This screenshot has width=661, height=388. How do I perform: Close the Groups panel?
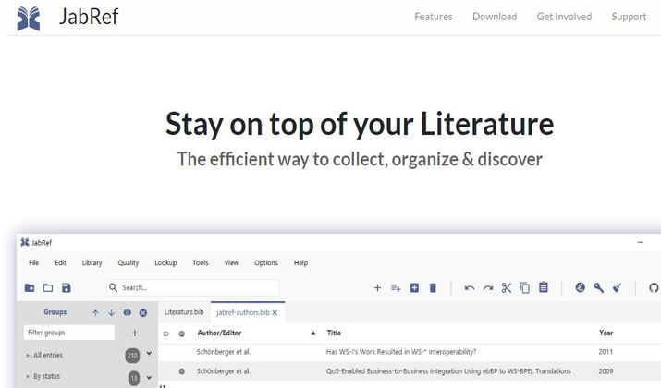tap(143, 312)
